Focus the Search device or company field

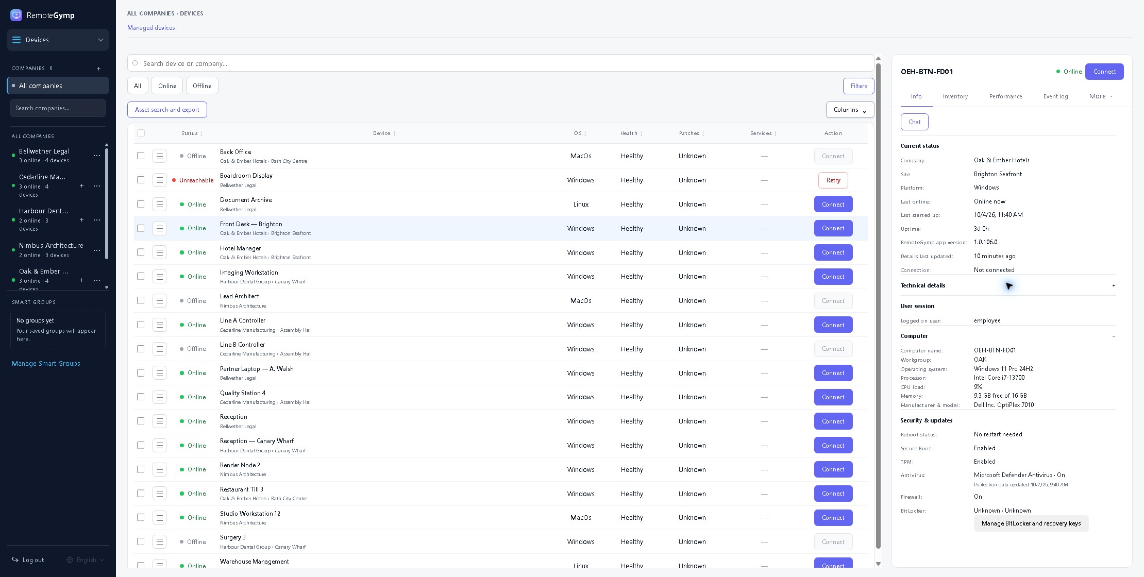(501, 63)
